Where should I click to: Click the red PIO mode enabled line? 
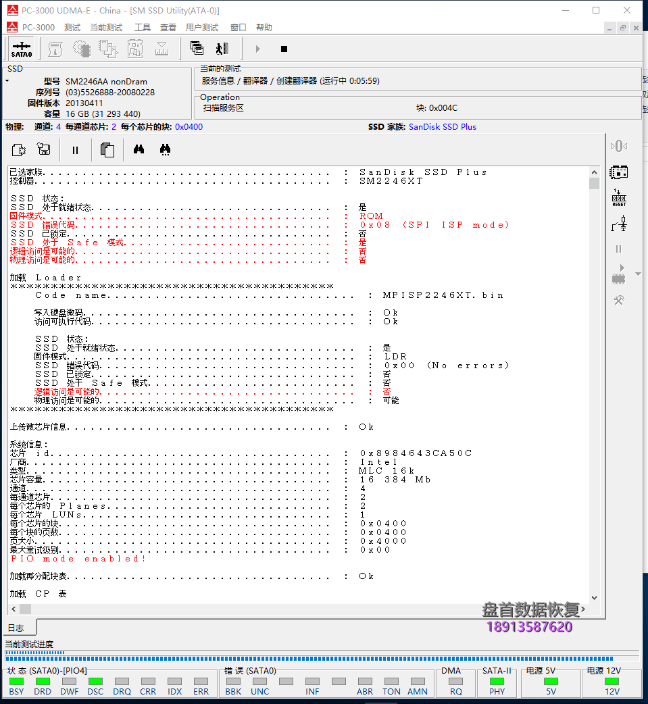pos(78,559)
